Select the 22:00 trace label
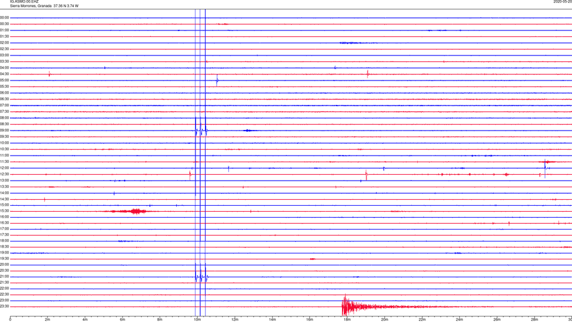 4,289
